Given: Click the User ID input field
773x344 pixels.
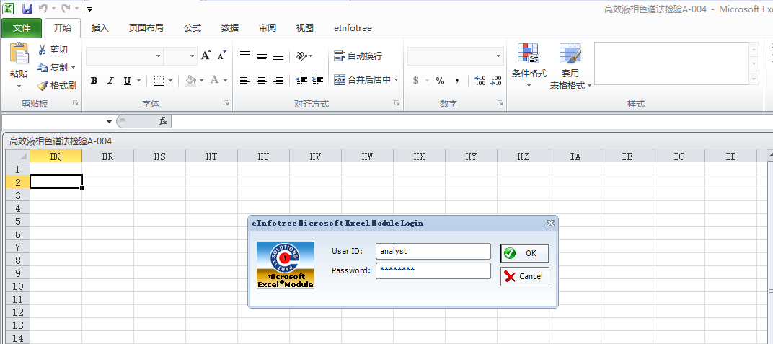Looking at the screenshot, I should [433, 251].
